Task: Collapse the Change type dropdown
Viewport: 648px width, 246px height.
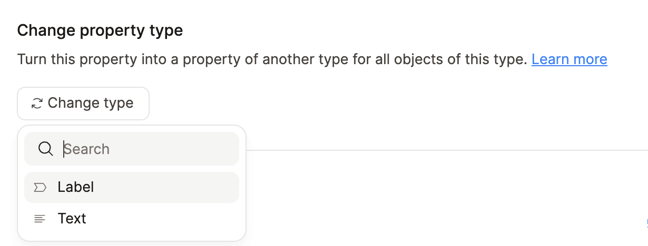Action: [x=83, y=104]
